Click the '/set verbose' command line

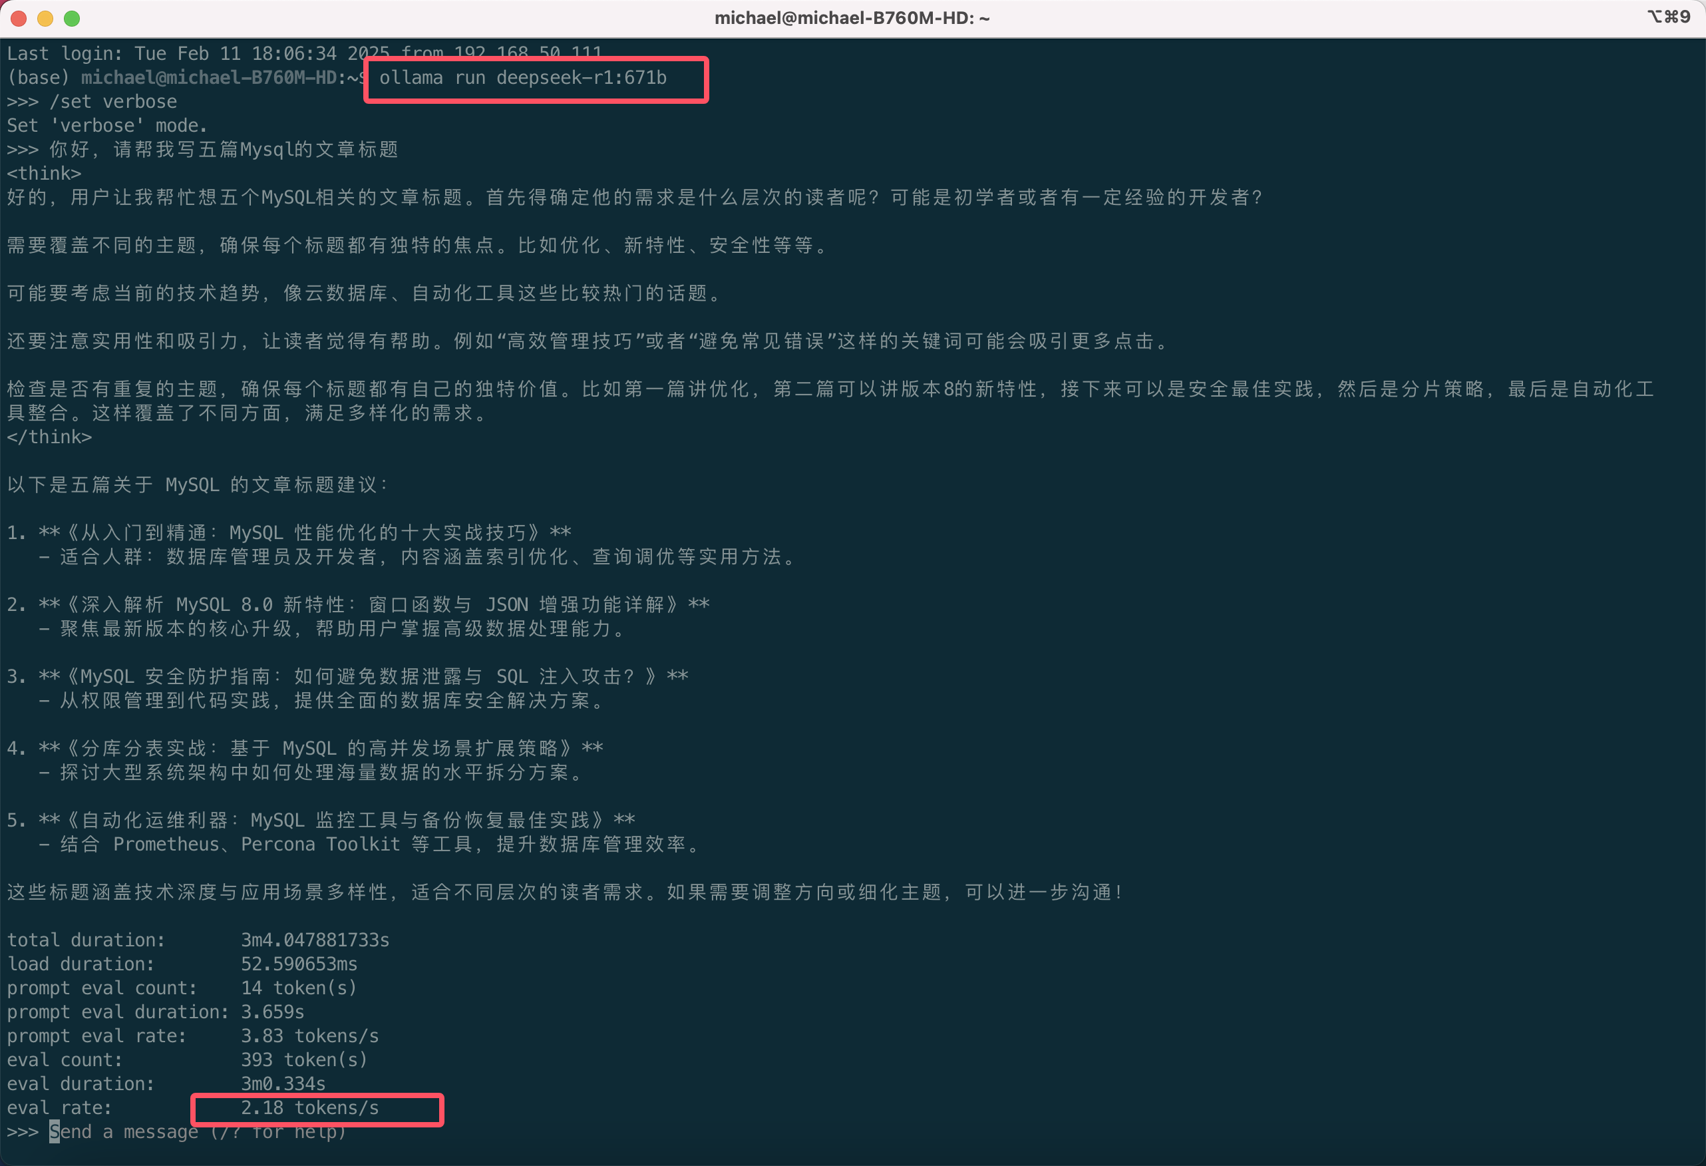coord(113,102)
